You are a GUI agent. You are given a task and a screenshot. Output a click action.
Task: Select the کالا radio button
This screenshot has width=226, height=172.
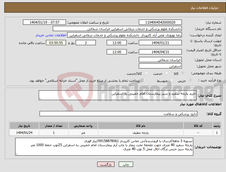coord(183,73)
